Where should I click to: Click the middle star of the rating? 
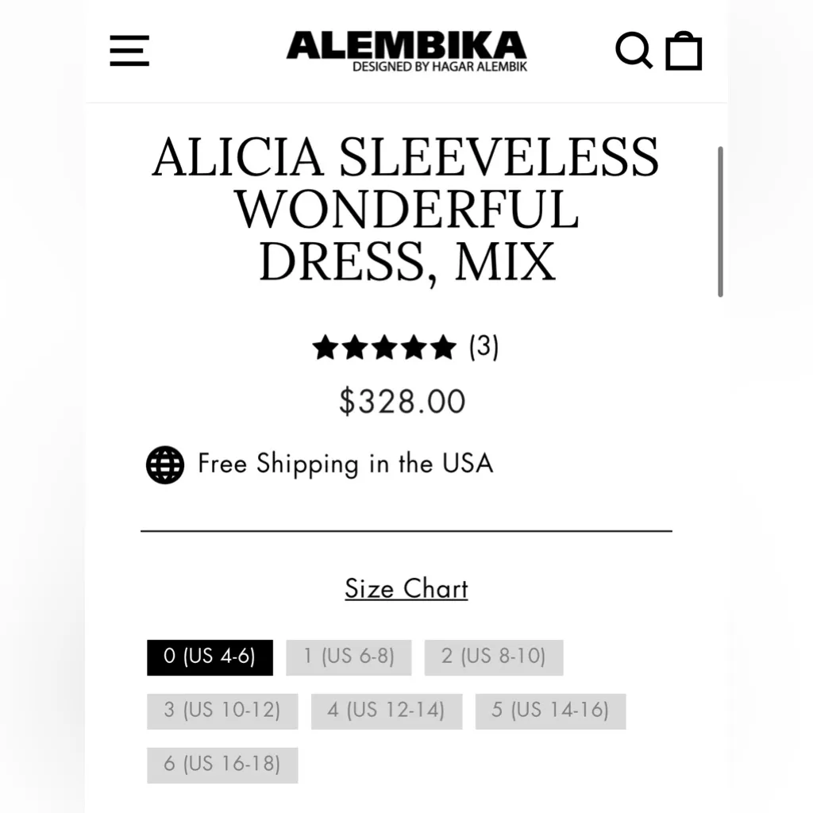[385, 347]
